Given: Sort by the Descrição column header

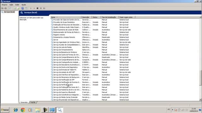Looking at the screenshot, I should 86,17.
